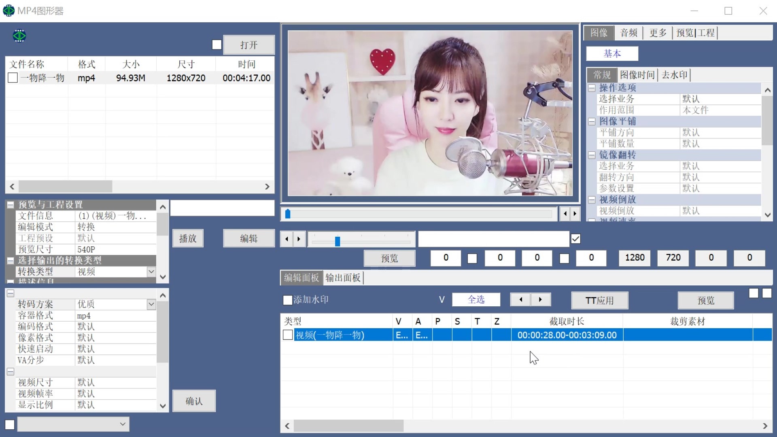Enable the video clip checkbox

coord(287,335)
